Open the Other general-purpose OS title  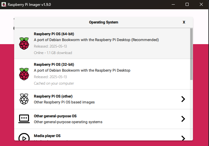55,116
